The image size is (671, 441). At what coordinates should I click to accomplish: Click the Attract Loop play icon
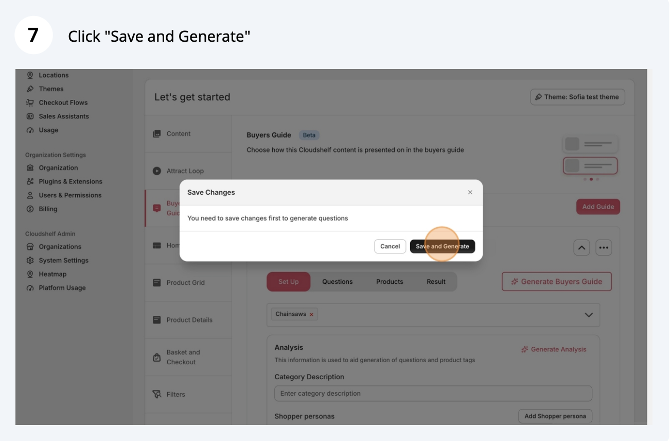(157, 171)
